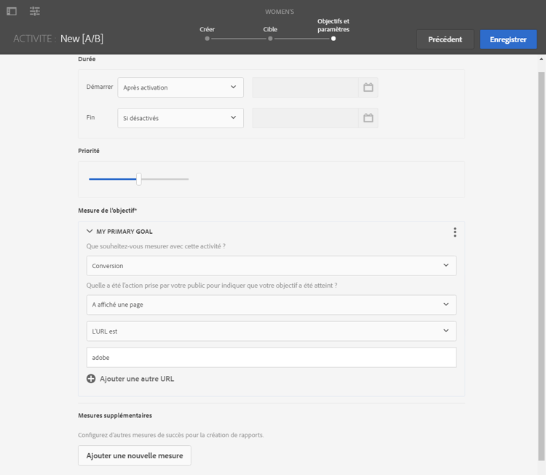Image resolution: width=546 pixels, height=475 pixels.
Task: Collapse the My Primary Goal section
Action: (90, 232)
